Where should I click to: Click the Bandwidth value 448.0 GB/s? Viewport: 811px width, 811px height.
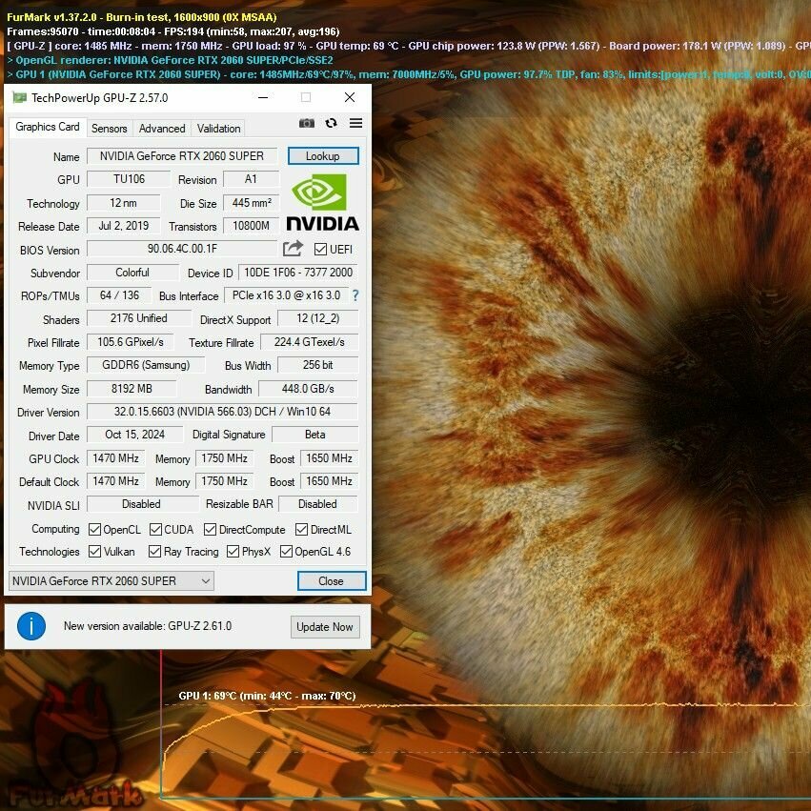pyautogui.click(x=308, y=389)
